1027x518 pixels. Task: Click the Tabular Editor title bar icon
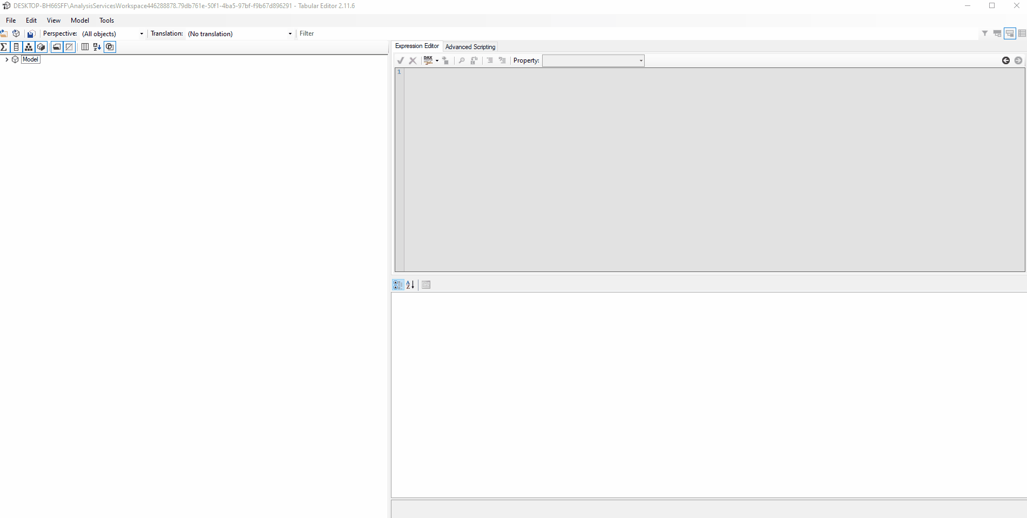point(6,6)
